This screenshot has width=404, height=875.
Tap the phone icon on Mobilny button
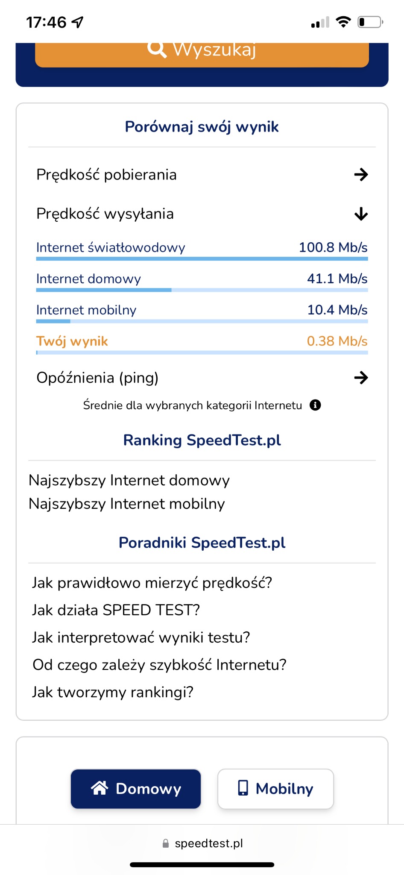[243, 788]
